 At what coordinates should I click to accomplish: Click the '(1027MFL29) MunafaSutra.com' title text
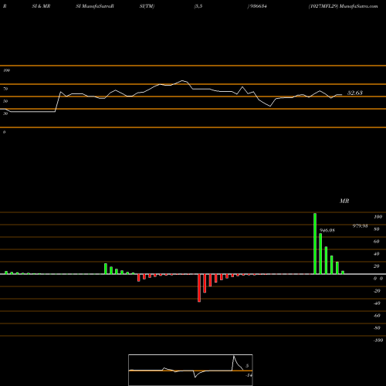344,6
